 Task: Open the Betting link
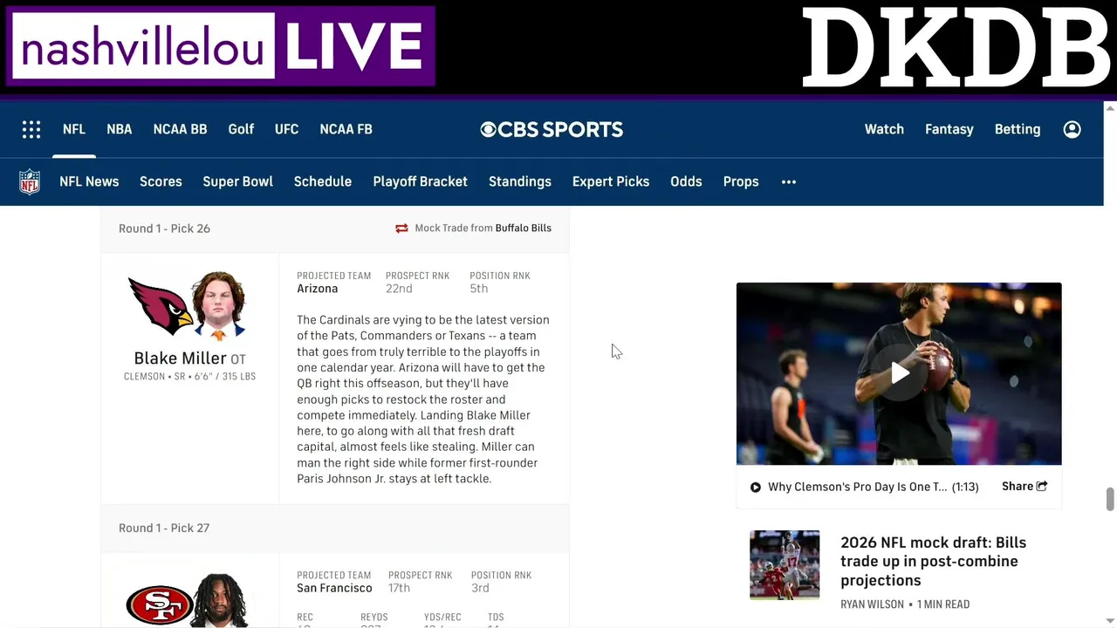1018,129
